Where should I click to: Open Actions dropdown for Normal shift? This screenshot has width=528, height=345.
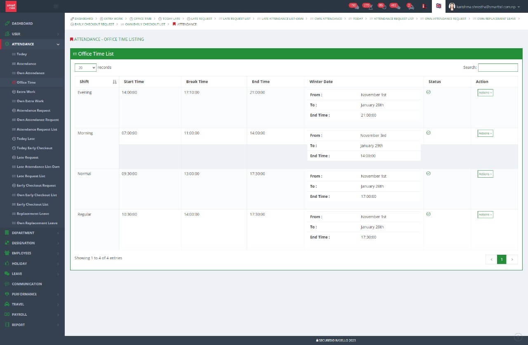pos(485,174)
